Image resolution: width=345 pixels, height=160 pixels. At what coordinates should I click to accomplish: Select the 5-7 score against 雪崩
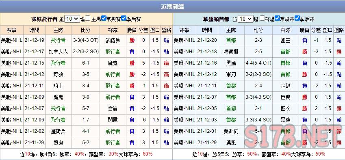click(x=86, y=108)
